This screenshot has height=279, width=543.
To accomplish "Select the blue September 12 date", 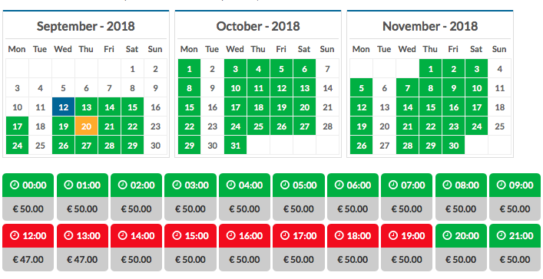I will 64,107.
